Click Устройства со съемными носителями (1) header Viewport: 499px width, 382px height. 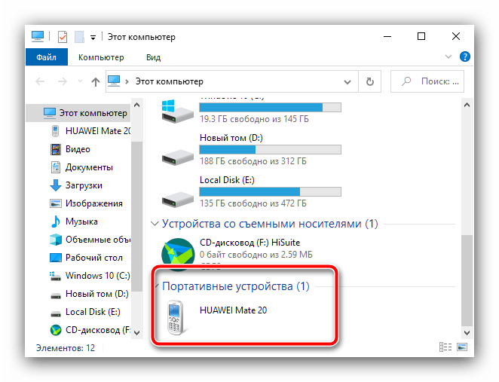[270, 224]
